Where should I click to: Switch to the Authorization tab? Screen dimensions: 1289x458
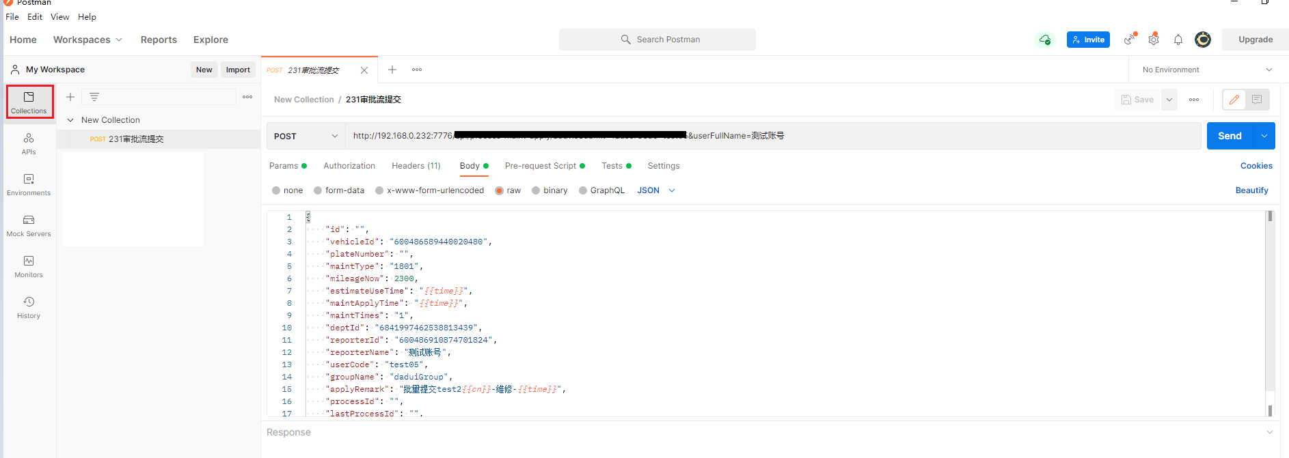coord(349,166)
